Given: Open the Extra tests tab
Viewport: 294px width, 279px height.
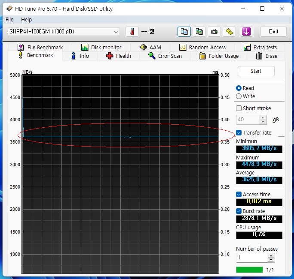Looking at the screenshot, I should (260, 47).
